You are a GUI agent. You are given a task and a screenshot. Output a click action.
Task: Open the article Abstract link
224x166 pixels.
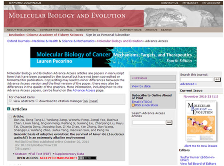tap(20, 154)
